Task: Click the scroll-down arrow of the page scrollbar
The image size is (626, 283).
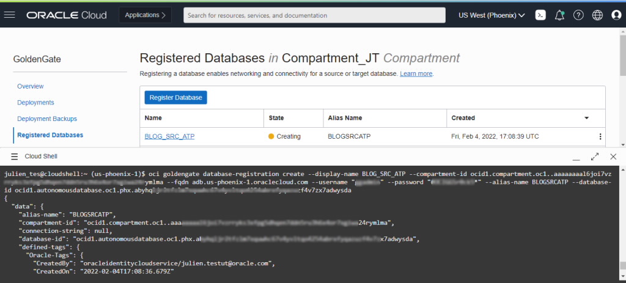Action: pyautogui.click(x=623, y=144)
